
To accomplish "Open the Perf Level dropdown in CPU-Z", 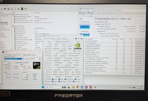I will coord(39,59).
